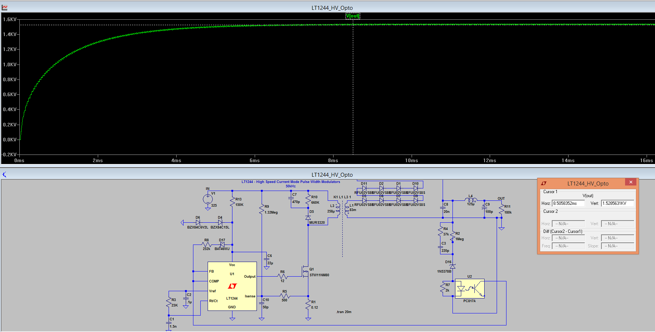The image size is (655, 332).
Task: Select resistor R9 1.32Meg symbol
Action: (x=262, y=210)
